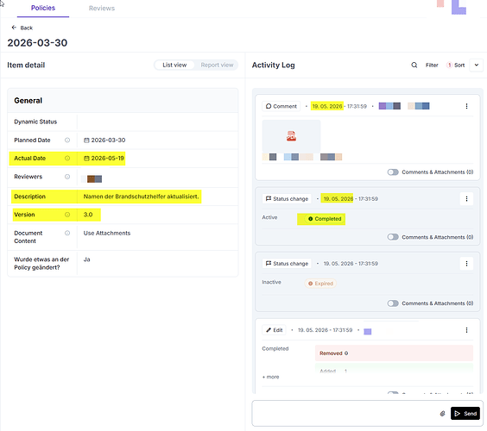Open the three-dot menu of the Completed status change
The image size is (487, 431).
466,199
